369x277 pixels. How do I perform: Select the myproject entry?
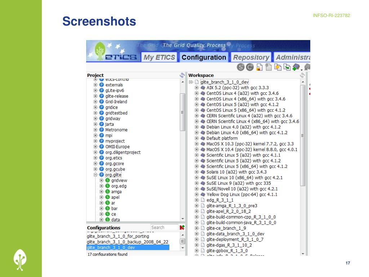pyautogui.click(x=115, y=141)
